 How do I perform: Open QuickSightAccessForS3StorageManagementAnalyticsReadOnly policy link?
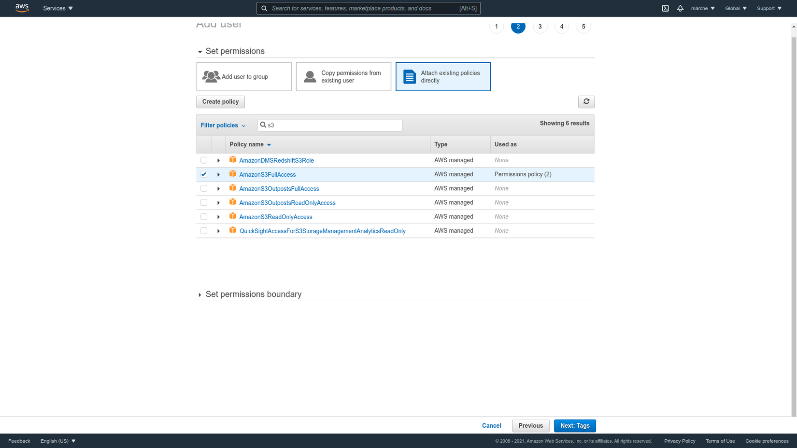pos(323,231)
